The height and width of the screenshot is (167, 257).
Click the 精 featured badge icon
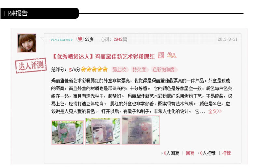click(x=161, y=55)
